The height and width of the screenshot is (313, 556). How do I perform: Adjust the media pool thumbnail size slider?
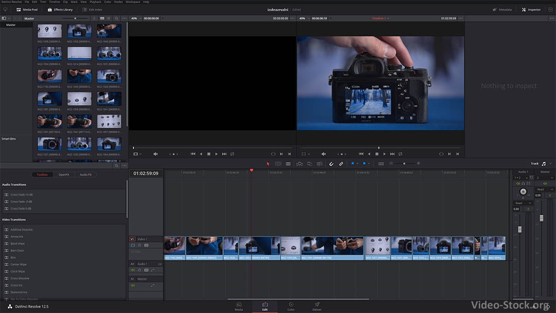pos(75,19)
